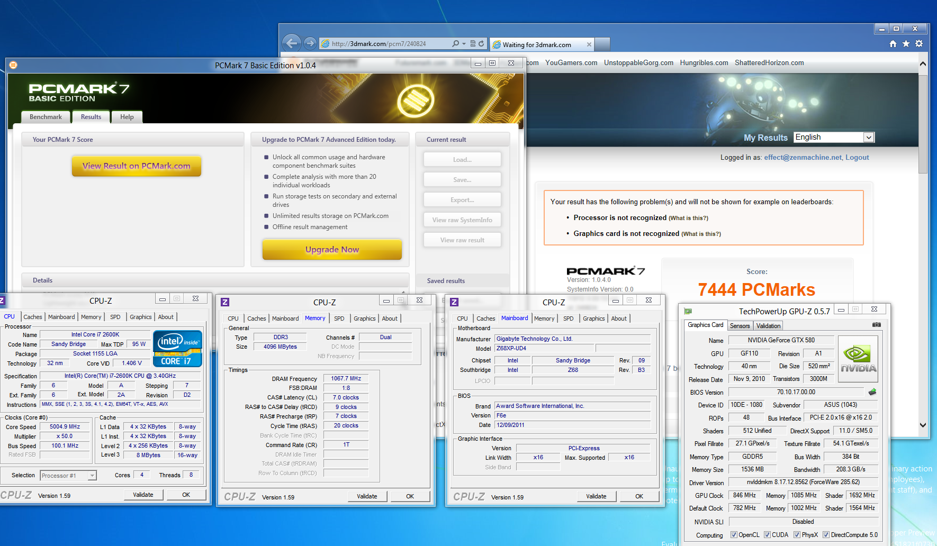Click OK in the Memory CPU-Z window

pos(410,496)
